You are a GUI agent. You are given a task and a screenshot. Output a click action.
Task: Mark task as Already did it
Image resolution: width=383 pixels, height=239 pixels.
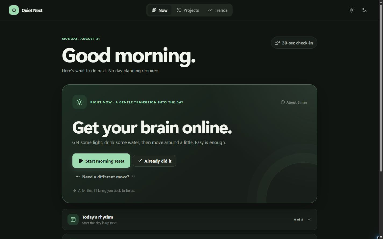(x=155, y=161)
